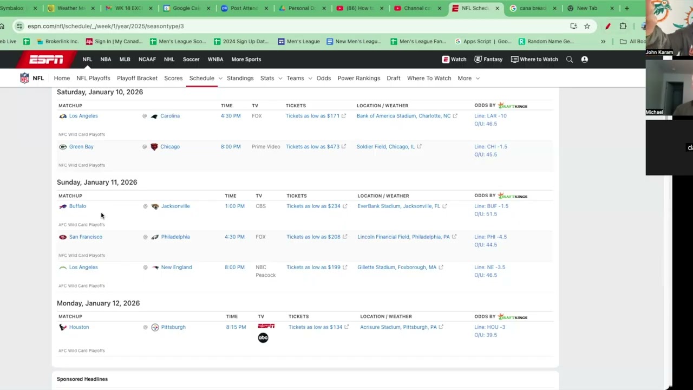
Task: Click the New England Patriots logo
Action: (155, 268)
